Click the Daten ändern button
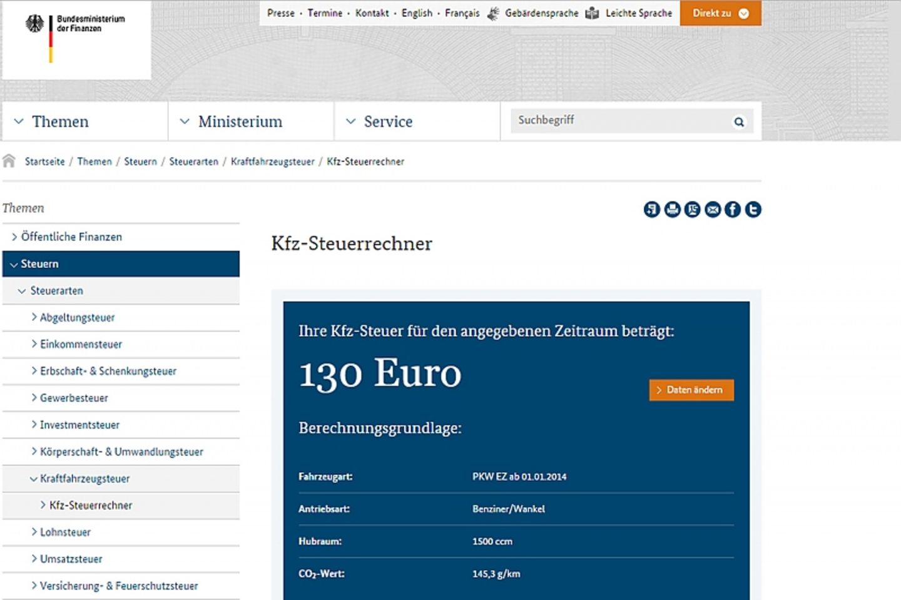This screenshot has width=901, height=600. point(691,390)
